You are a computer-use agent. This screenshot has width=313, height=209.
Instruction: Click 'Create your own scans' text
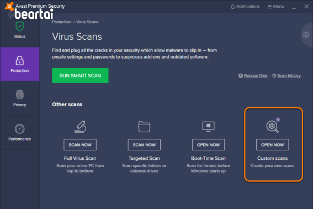coord(273,166)
